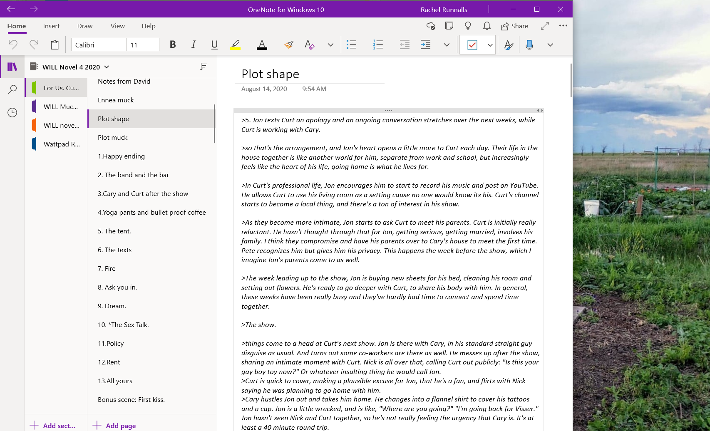This screenshot has height=431, width=710.
Task: Open the Recent notes clock icon
Action: click(x=12, y=112)
